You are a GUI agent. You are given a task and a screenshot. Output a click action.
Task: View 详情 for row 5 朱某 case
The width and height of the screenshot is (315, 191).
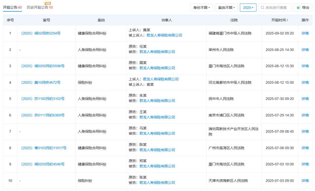click(x=305, y=99)
